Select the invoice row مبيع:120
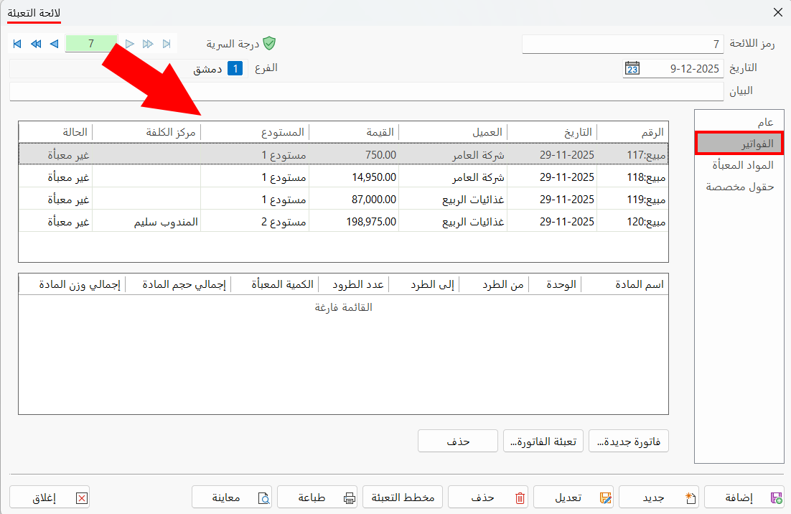Viewport: 791px width, 514px height. [x=359, y=220]
